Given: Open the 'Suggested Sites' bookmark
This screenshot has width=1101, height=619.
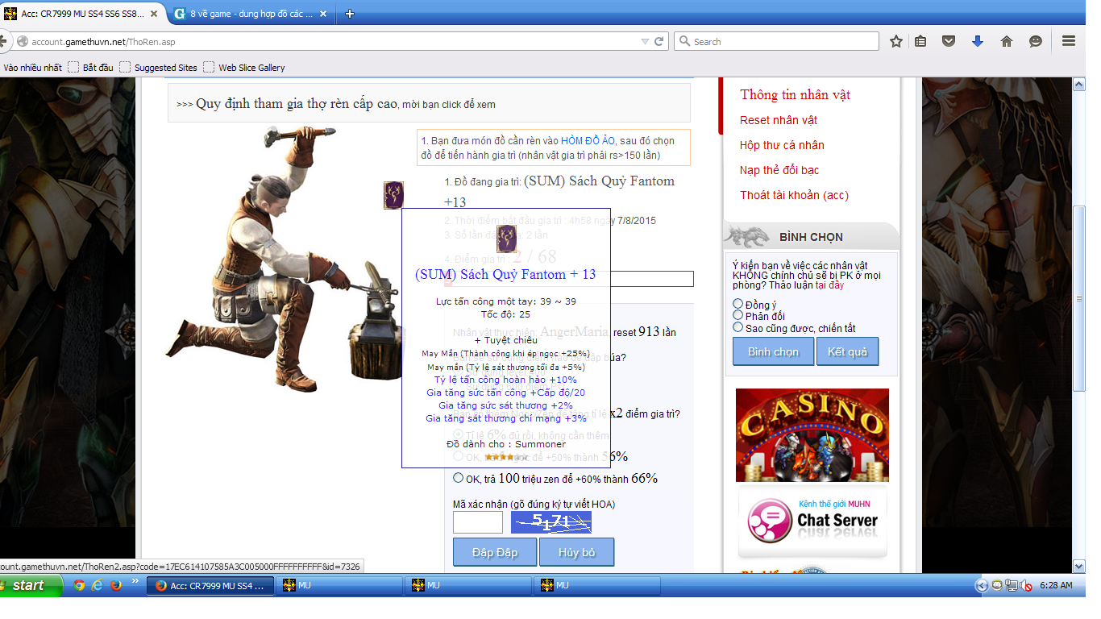Looking at the screenshot, I should [x=159, y=68].
